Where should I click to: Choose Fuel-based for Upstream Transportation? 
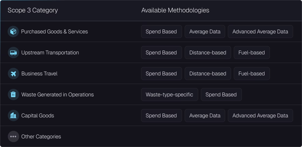252,52
